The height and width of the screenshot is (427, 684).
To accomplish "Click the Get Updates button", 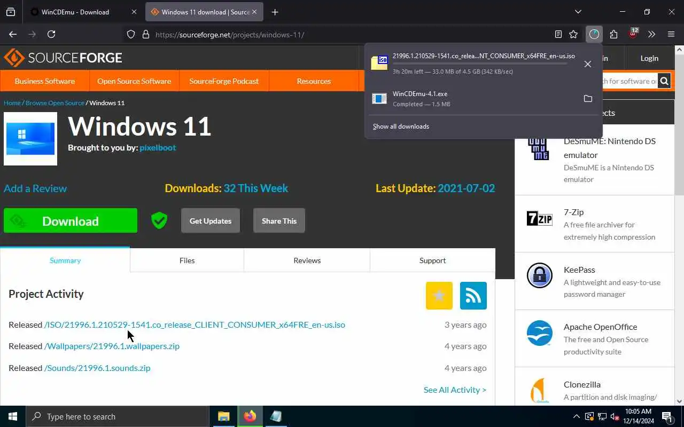I will 211,220.
